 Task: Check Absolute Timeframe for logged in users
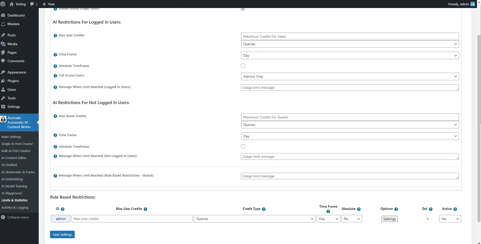(243, 66)
